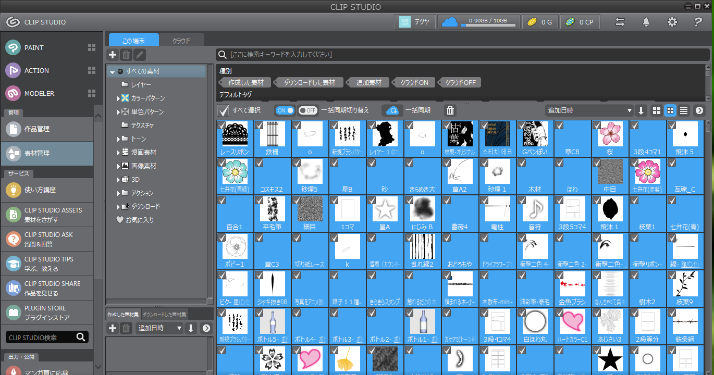Open settings via the gear icon
The height and width of the screenshot is (375, 714).
point(672,22)
